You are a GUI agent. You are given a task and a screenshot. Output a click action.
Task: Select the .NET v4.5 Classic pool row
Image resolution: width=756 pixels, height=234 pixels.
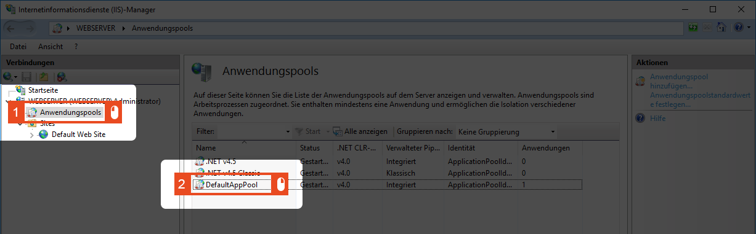pos(387,173)
